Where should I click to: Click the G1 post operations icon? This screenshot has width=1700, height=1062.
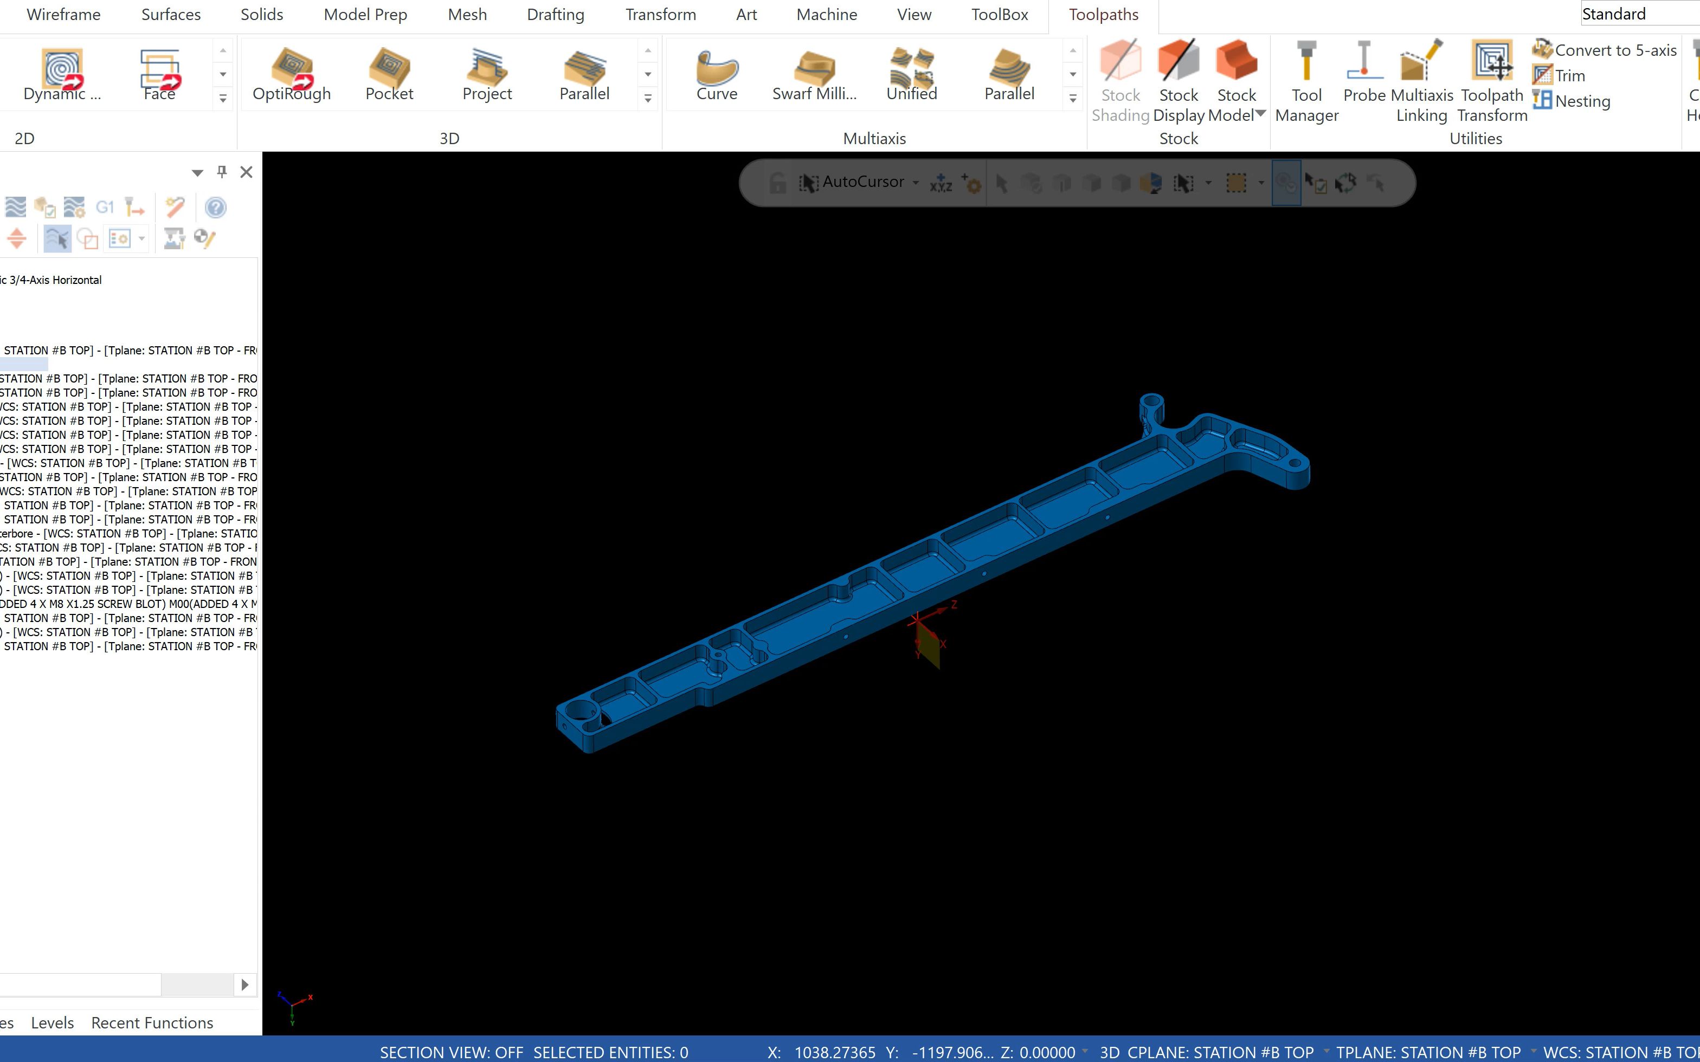pos(105,207)
